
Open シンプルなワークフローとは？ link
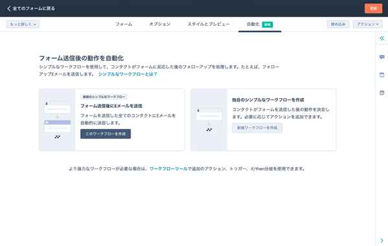coord(127,74)
